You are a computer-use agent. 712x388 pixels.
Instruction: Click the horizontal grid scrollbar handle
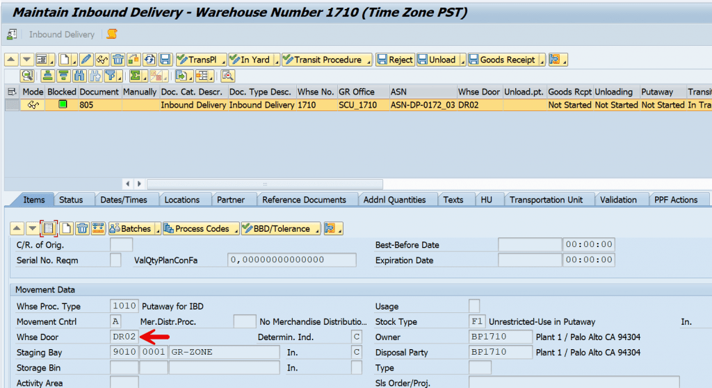click(x=265, y=184)
